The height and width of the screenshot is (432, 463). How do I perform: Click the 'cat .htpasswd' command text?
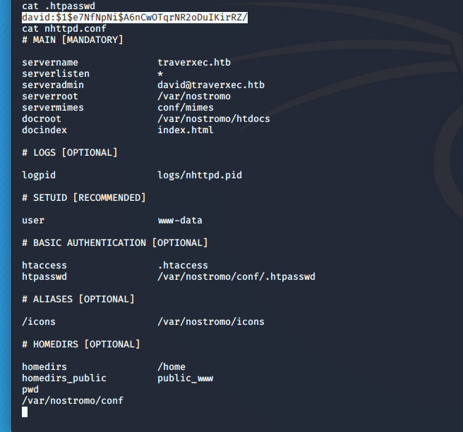[59, 6]
